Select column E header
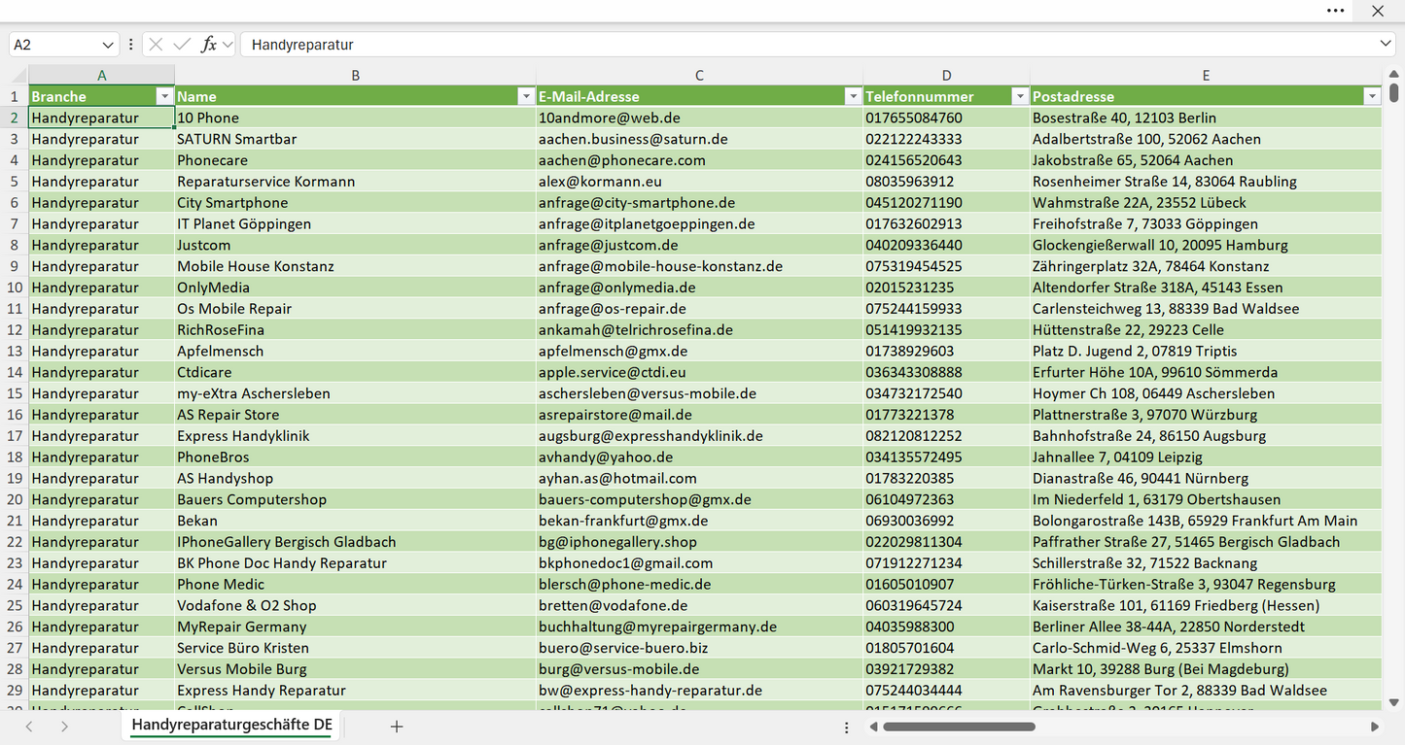 1206,75
